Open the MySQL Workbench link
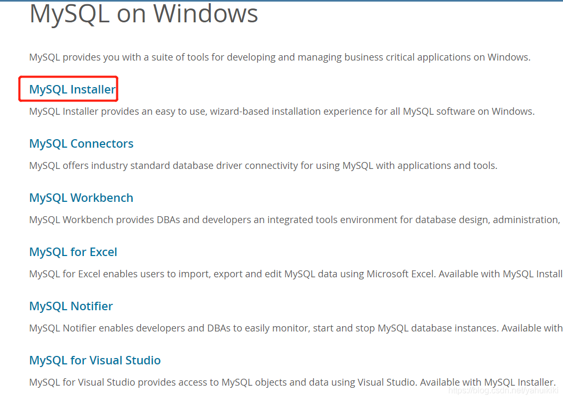The height and width of the screenshot is (400, 563). [x=81, y=198]
